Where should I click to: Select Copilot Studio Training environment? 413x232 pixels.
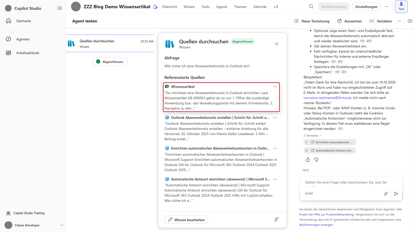pyautogui.click(x=26, y=213)
